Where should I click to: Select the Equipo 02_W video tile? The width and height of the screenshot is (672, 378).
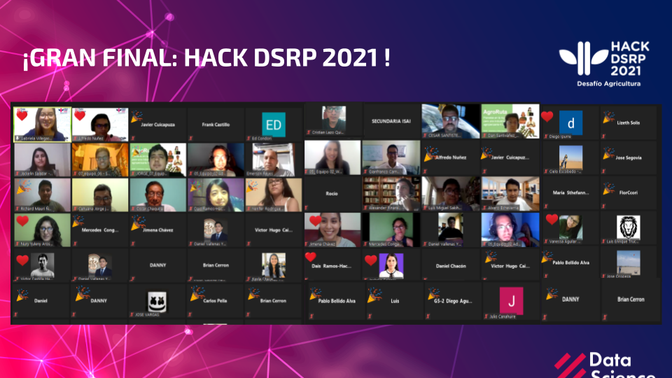coord(332,157)
